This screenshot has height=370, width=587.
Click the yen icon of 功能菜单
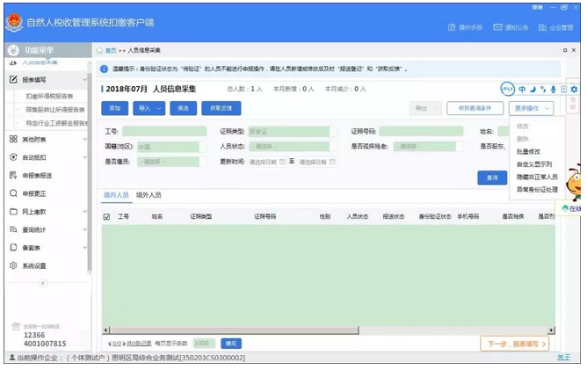13,50
